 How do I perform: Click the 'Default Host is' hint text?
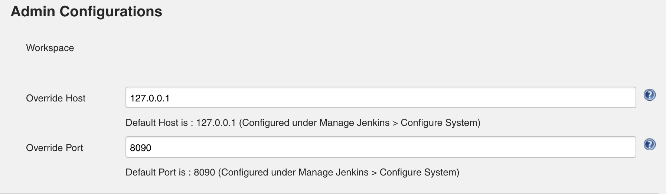tap(157, 123)
